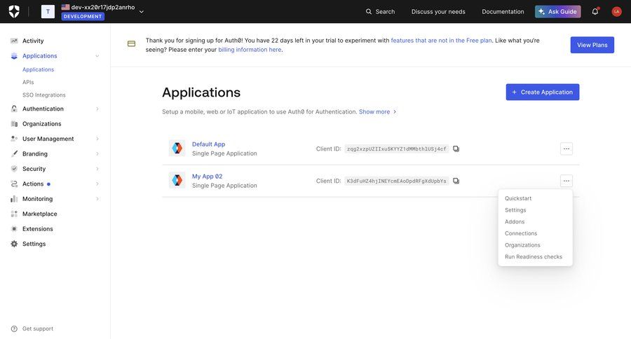Select the My App 02 Client ID field
Screen dimensions: 631x339
(x=396, y=181)
